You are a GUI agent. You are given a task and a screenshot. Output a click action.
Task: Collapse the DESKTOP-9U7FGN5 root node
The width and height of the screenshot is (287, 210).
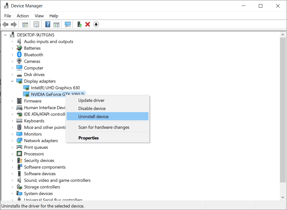coord(5,35)
